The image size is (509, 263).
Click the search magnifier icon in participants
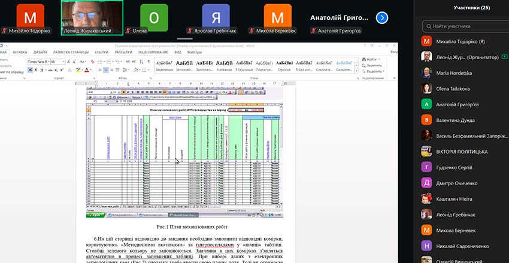click(428, 26)
